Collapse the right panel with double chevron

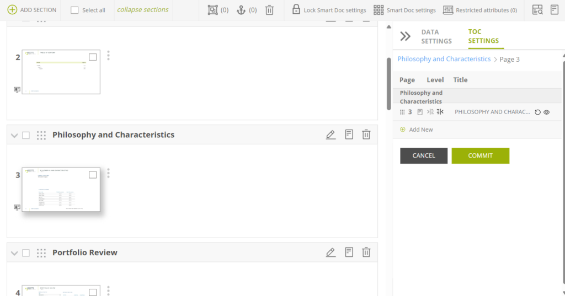405,36
